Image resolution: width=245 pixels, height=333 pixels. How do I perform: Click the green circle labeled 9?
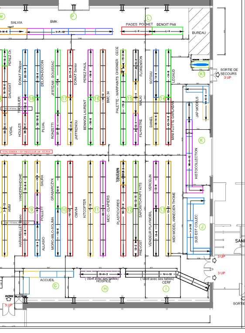31,210
